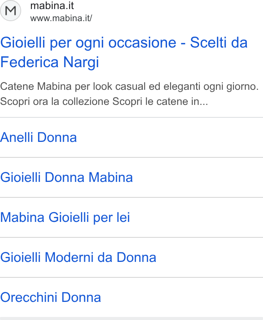Open the Gioielli Moderni da Donna sitelink

pos(78,257)
